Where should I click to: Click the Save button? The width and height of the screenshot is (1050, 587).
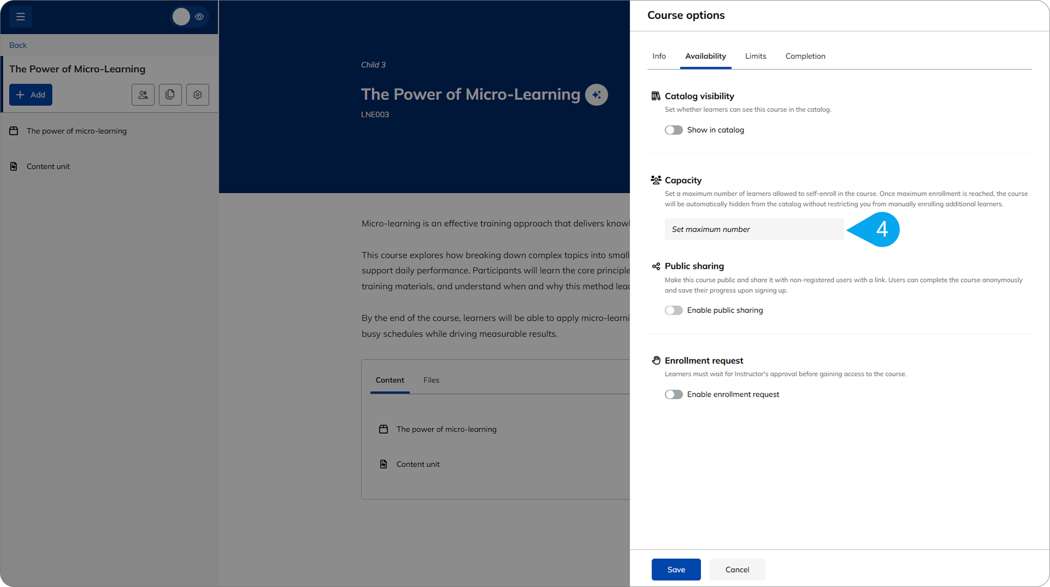click(676, 569)
